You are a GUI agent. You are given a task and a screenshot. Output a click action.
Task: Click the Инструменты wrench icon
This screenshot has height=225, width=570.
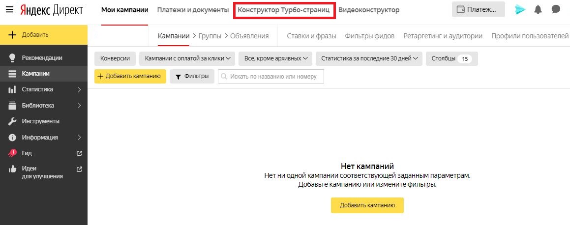(x=13, y=121)
